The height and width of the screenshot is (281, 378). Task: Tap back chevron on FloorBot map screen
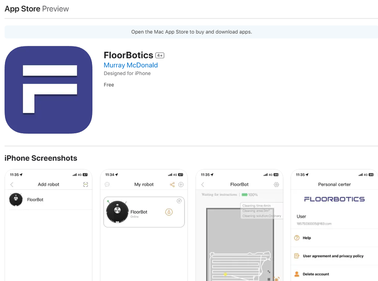203,185
